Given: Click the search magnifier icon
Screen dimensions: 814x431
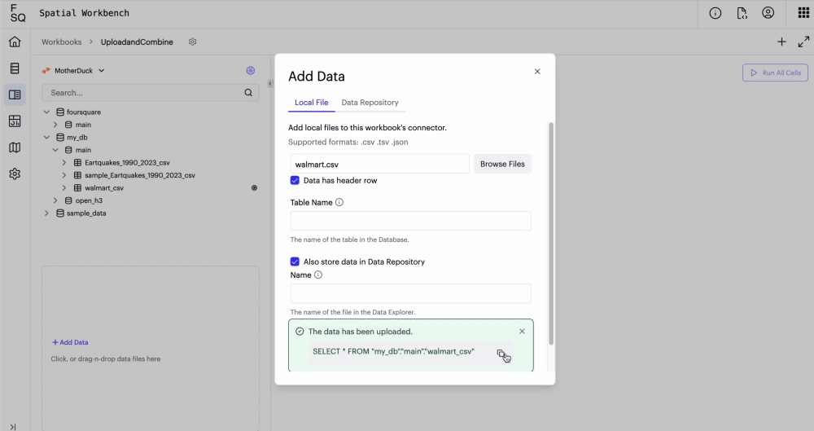Looking at the screenshot, I should pyautogui.click(x=248, y=93).
